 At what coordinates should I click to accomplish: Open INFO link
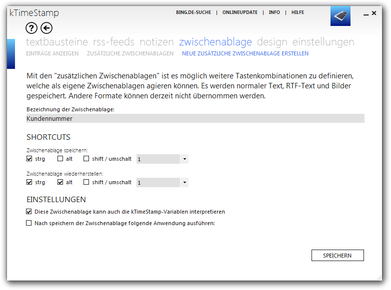point(274,12)
